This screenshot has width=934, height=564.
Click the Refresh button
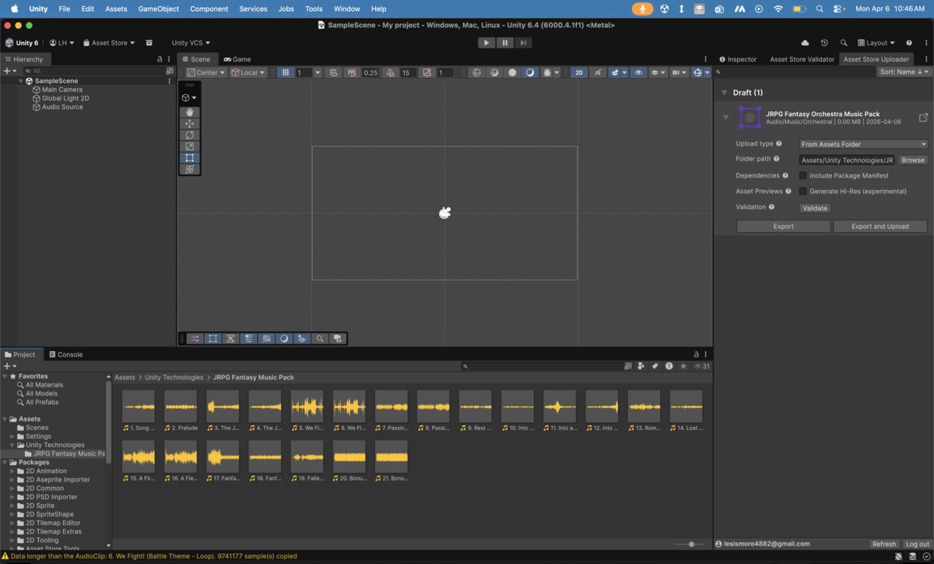pyautogui.click(x=884, y=544)
